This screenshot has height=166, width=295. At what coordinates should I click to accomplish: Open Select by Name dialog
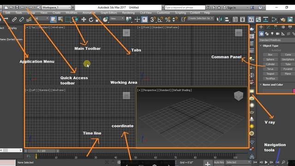coord(60,19)
